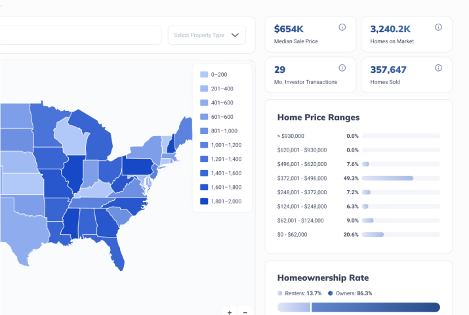
Task: Click the Owners segment of homeownership bar
Action: 375,307
